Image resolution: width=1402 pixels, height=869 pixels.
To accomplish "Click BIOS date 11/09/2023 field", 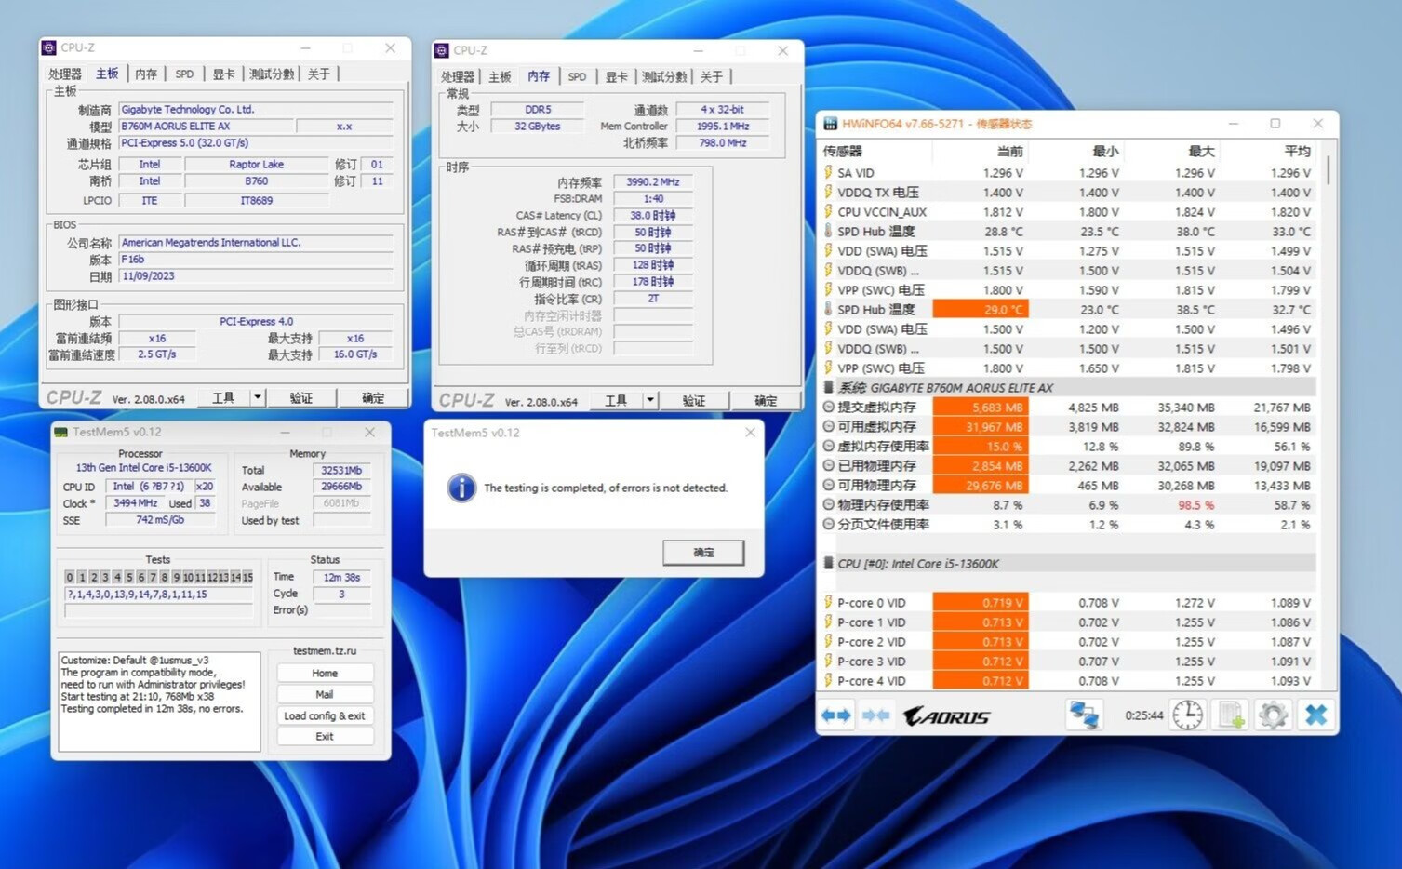I will coord(256,276).
